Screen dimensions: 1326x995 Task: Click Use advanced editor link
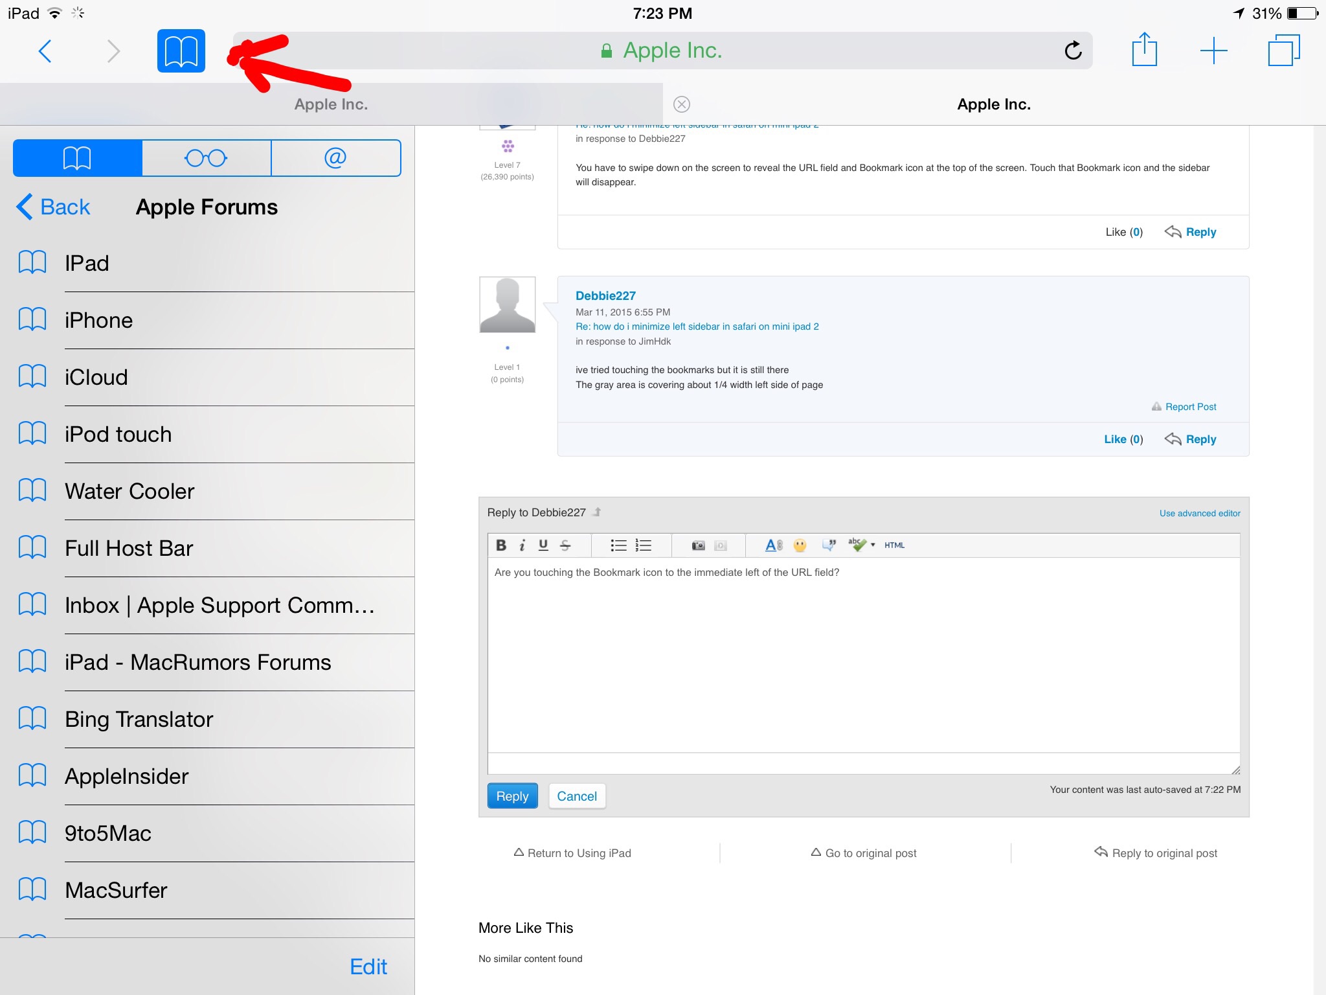click(1199, 513)
